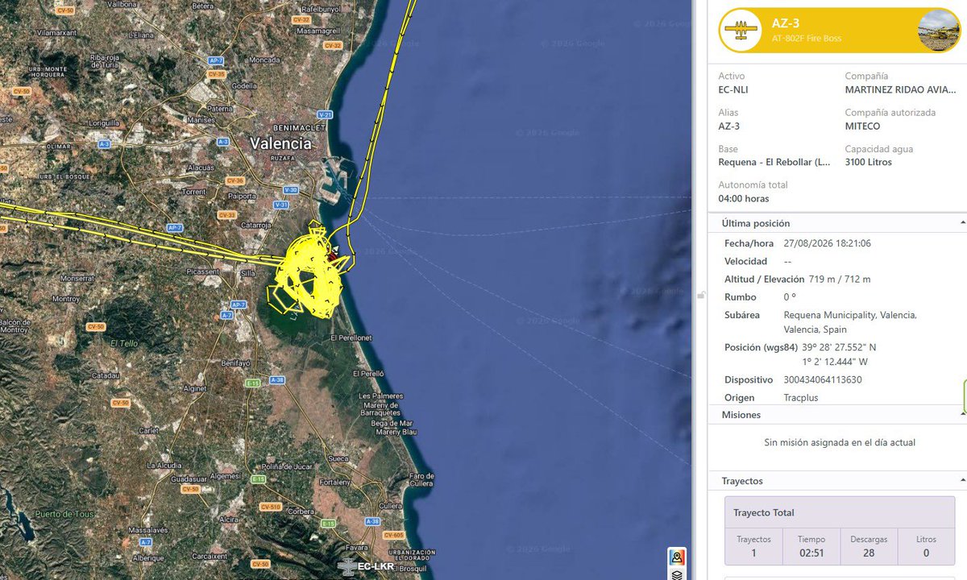Click the EC-LKR map label
Viewport: 967px width, 580px height.
point(374,566)
